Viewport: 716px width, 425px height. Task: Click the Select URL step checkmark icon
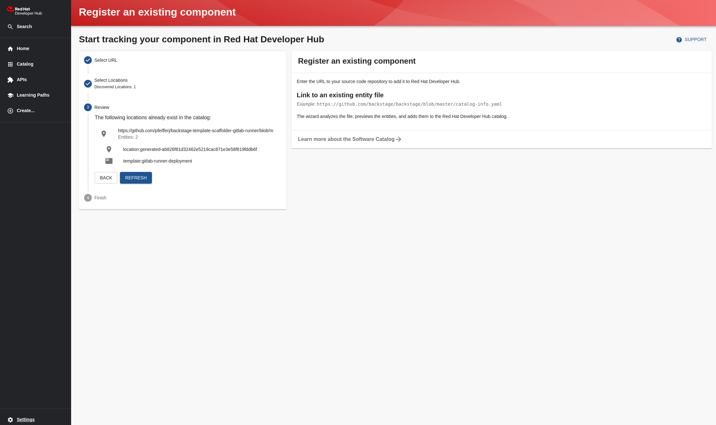[88, 60]
